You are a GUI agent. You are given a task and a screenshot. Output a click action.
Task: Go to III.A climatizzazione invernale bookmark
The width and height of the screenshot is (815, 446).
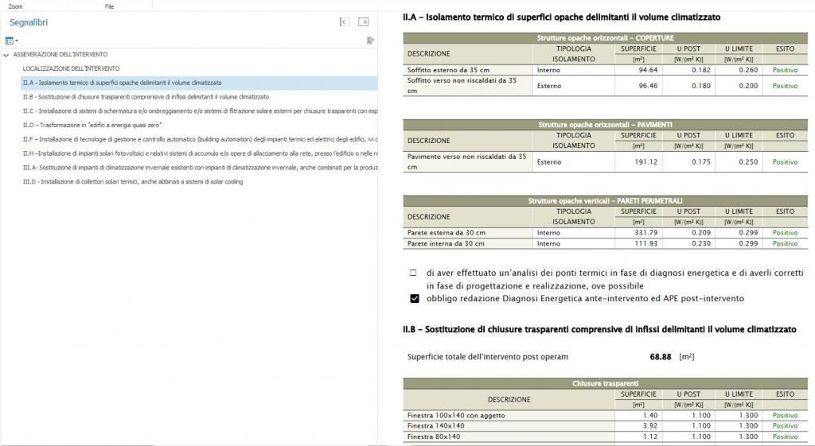pos(199,168)
